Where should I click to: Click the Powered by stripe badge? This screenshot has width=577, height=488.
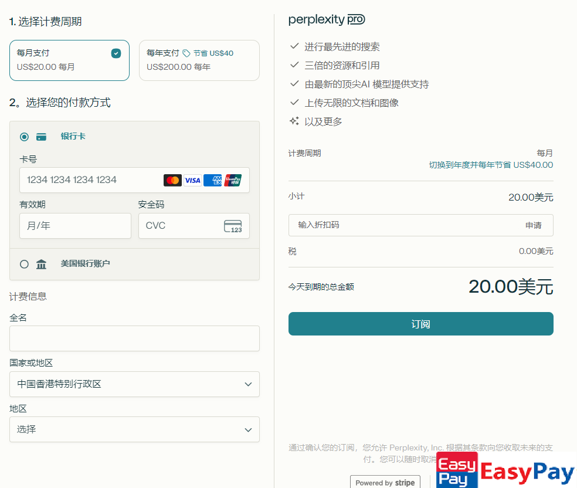(x=385, y=482)
